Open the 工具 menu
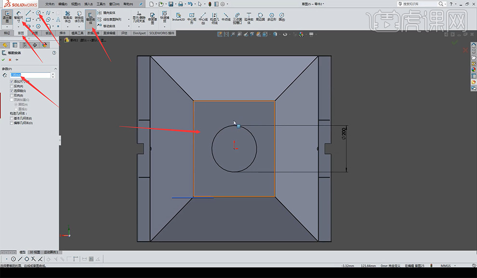The image size is (477, 278). point(101,4)
